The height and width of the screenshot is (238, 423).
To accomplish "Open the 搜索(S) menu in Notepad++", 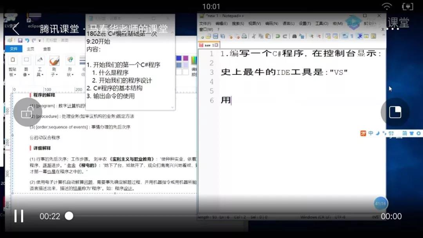I will pyautogui.click(x=238, y=24).
